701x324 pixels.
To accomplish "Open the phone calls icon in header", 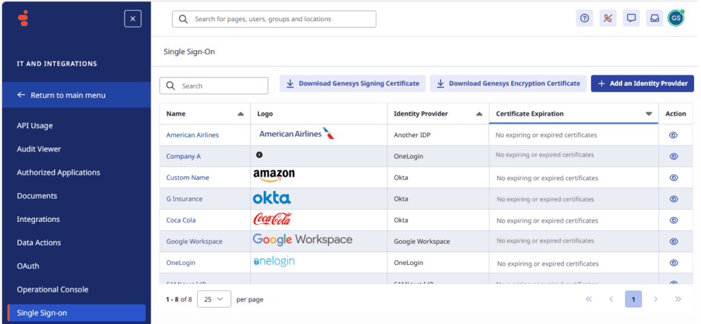I will (x=608, y=18).
